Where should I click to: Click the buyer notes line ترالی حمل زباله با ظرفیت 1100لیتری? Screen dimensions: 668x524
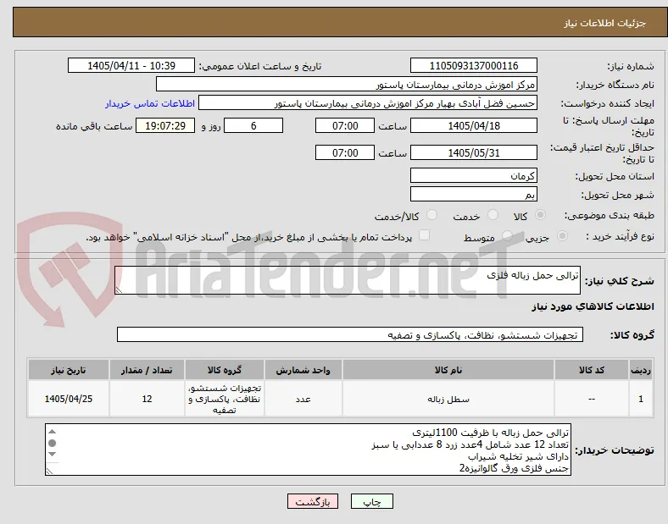[x=490, y=433]
